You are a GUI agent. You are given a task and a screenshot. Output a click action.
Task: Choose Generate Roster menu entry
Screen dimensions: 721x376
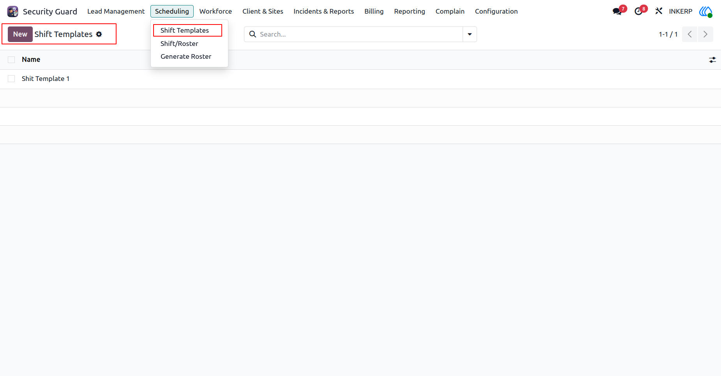tap(186, 56)
